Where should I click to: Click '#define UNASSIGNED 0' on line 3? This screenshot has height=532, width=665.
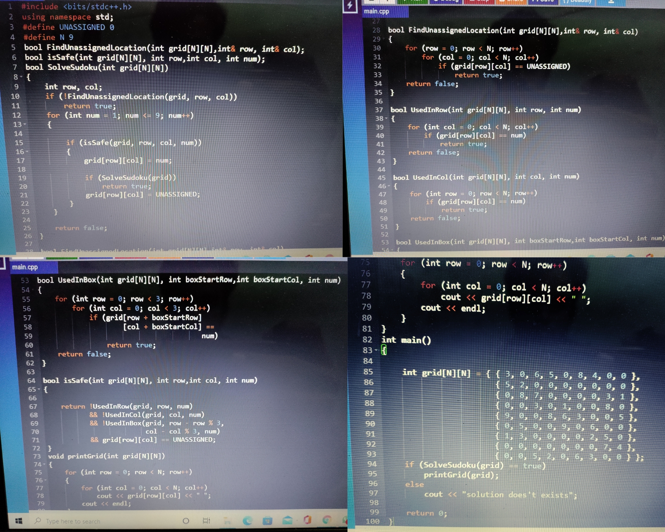click(68, 27)
